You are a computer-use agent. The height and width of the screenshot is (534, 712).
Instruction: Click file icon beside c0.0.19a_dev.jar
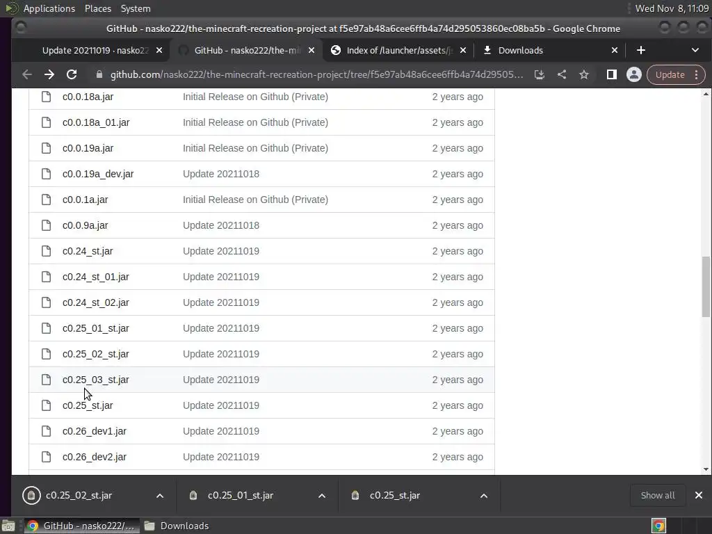coord(47,174)
